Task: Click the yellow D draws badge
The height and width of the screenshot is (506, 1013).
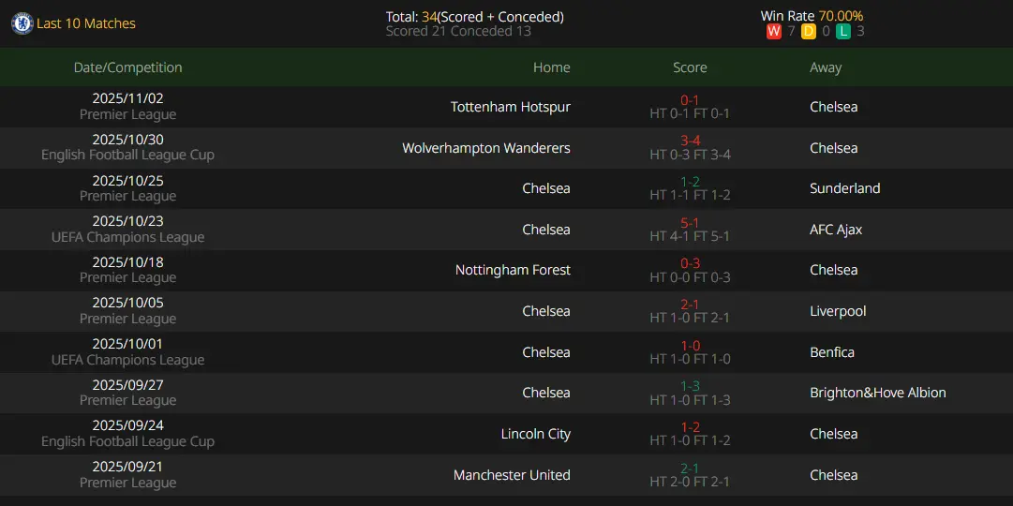Action: 808,32
